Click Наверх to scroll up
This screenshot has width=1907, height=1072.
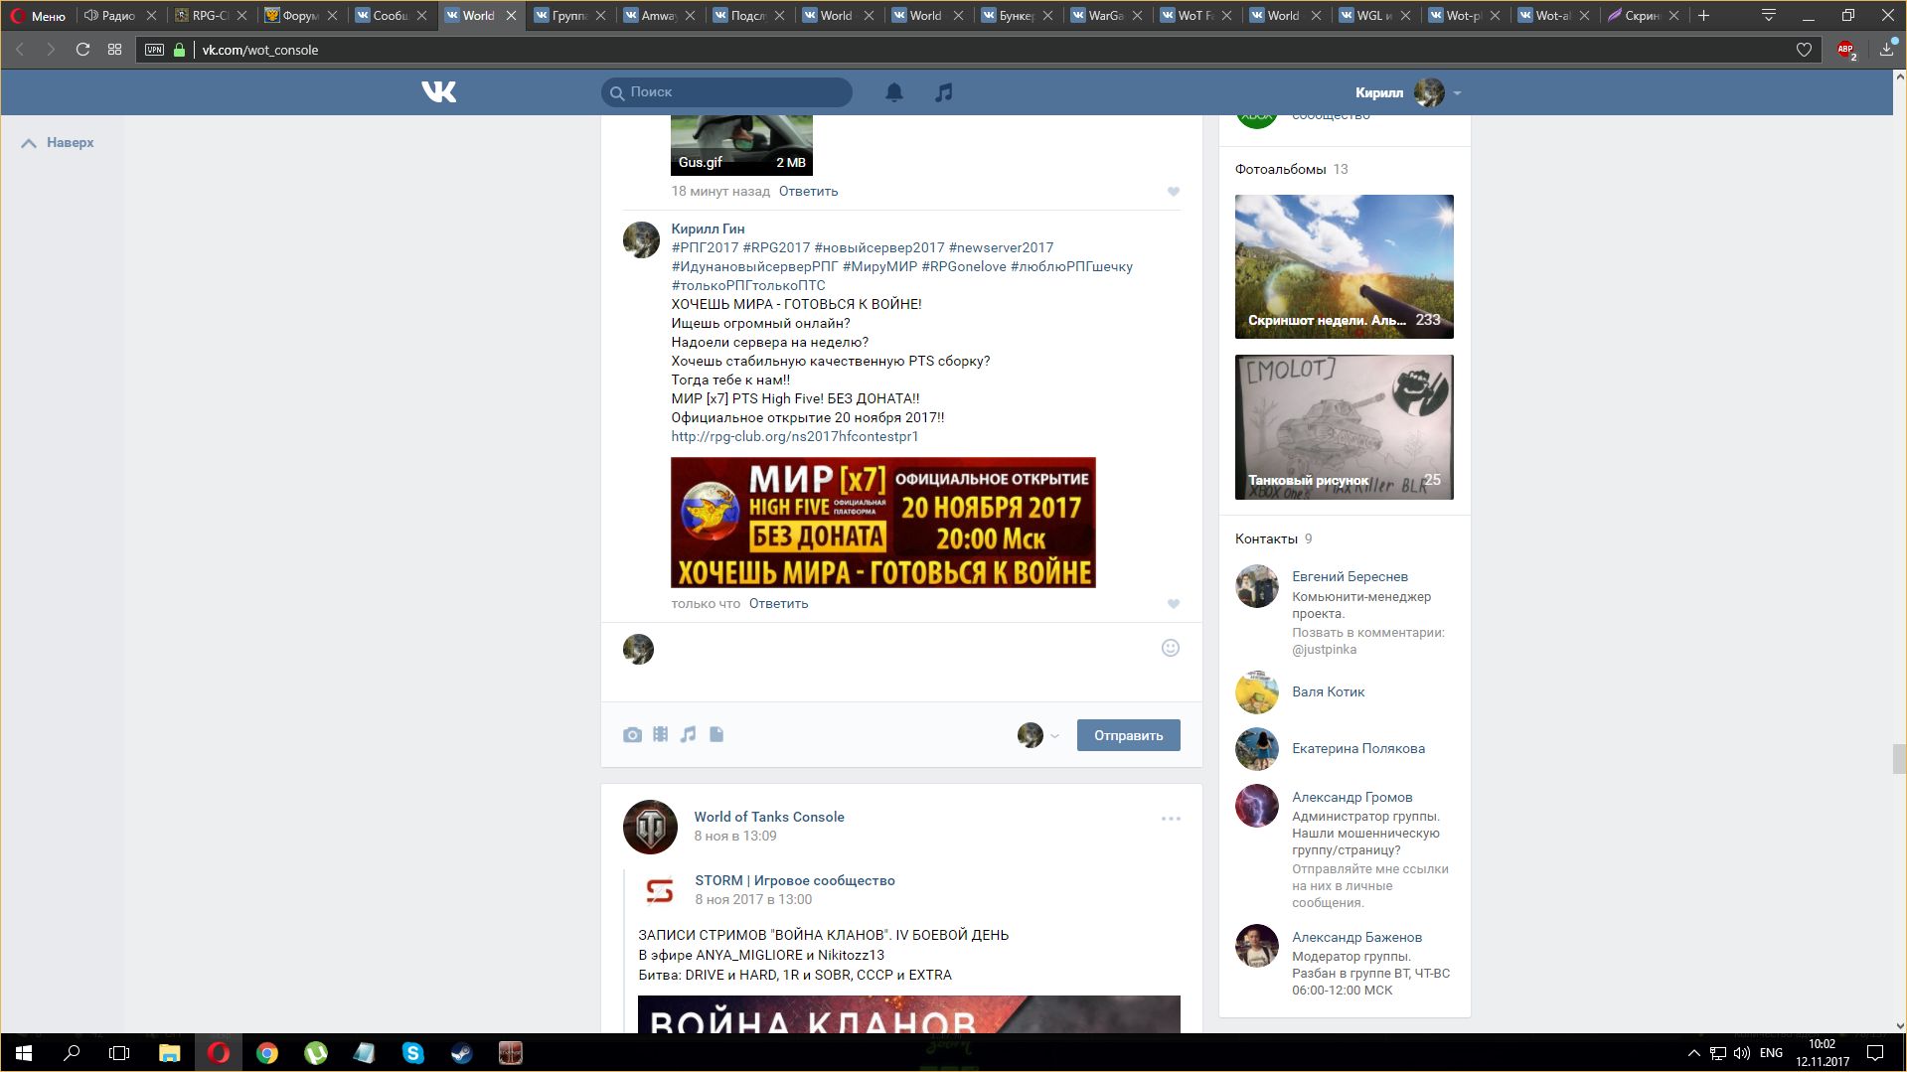tap(58, 142)
